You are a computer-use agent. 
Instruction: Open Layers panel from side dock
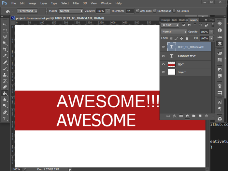pos(220,44)
